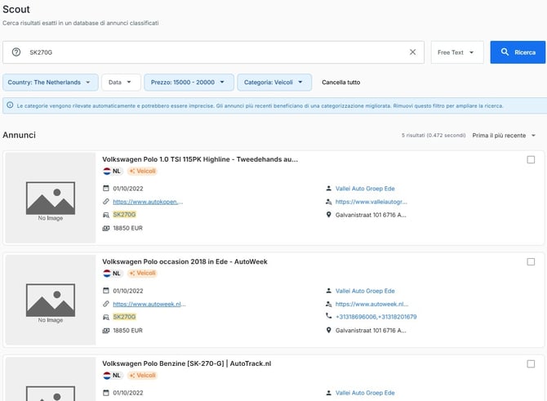The width and height of the screenshot is (547, 401).
Task: Click the seller person icon in the first listing
Action: 328,188
